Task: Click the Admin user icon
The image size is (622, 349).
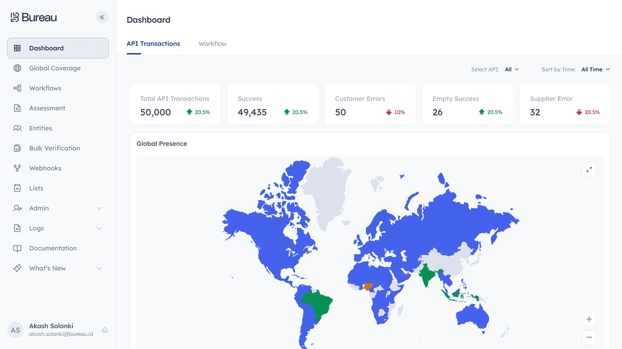Action: coord(17,208)
